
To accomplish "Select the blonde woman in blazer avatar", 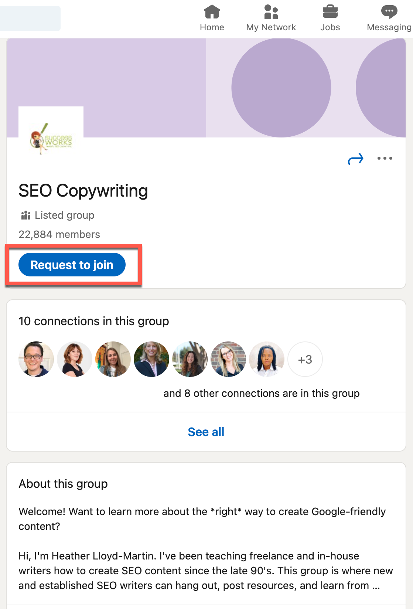I will (151, 359).
